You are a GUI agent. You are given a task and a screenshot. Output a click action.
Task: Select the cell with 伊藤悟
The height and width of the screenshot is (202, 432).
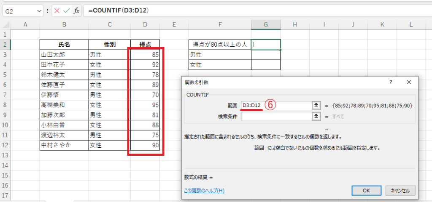coord(64,95)
